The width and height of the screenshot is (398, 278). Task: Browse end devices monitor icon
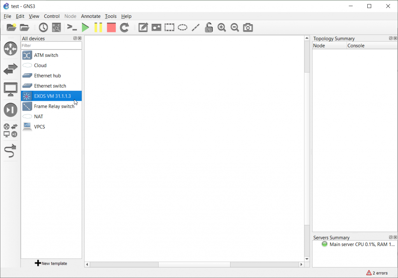pyautogui.click(x=10, y=90)
